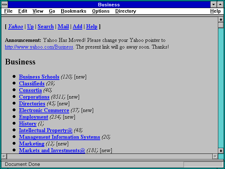Image resolution: width=225 pixels, height=169 pixels.
Task: Click the (181) count next to Markets and Investments
Action: (92, 151)
